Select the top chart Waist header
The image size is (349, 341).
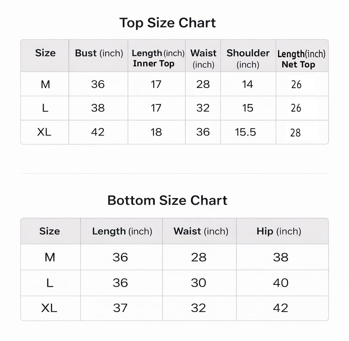pos(203,59)
